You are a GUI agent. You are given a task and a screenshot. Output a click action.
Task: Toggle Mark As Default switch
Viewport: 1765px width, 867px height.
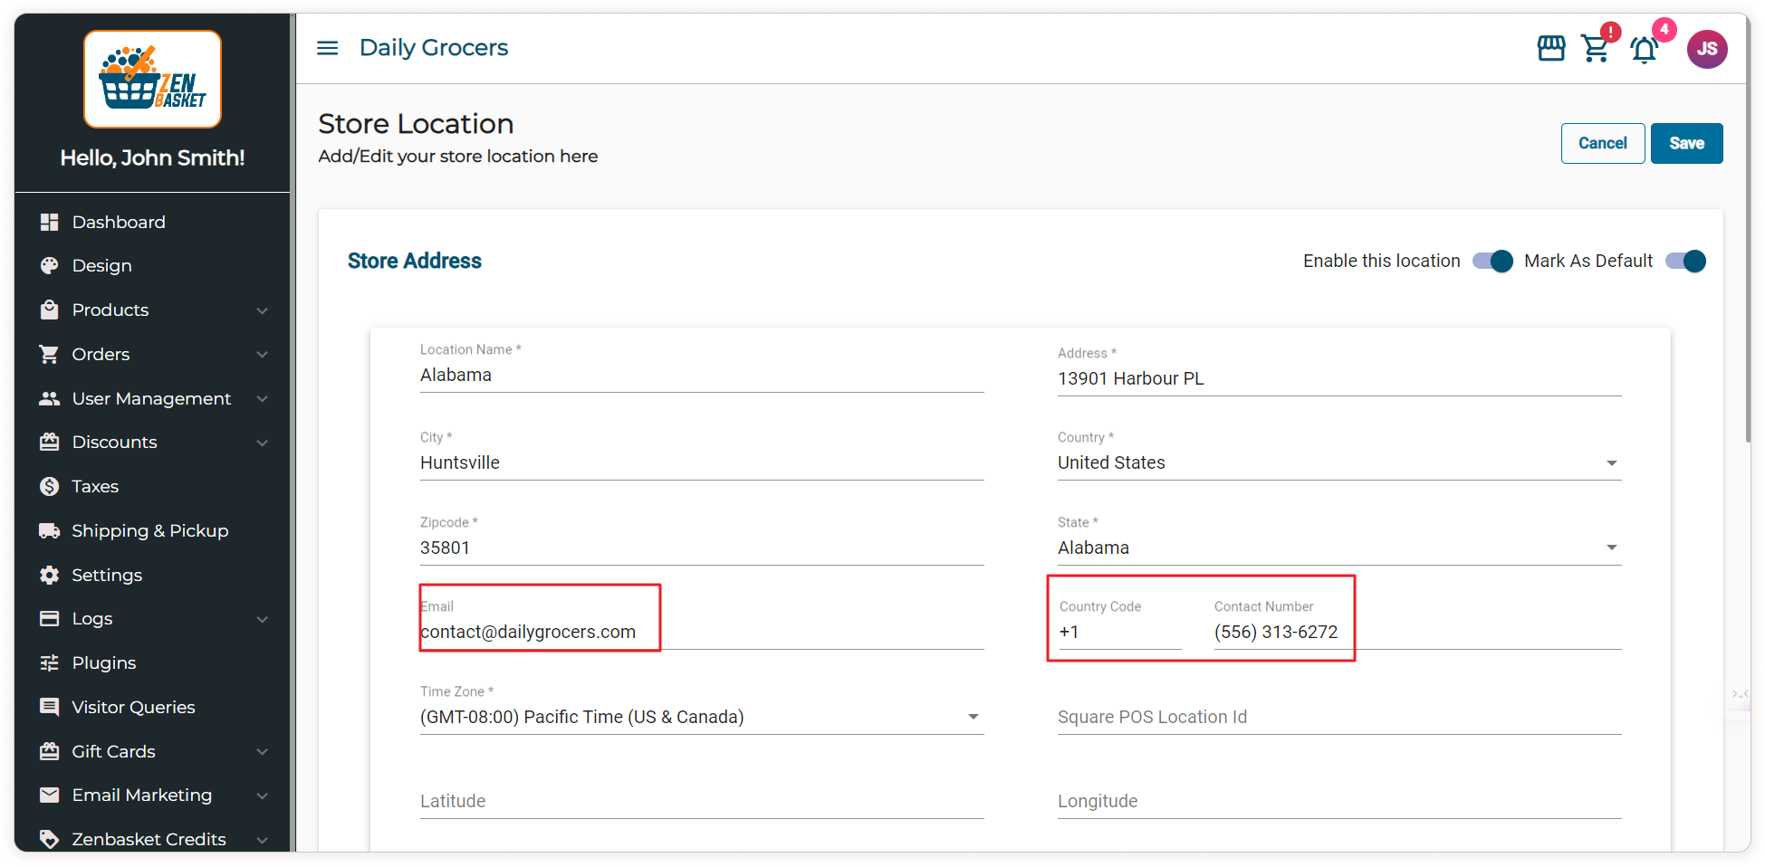[1685, 262]
